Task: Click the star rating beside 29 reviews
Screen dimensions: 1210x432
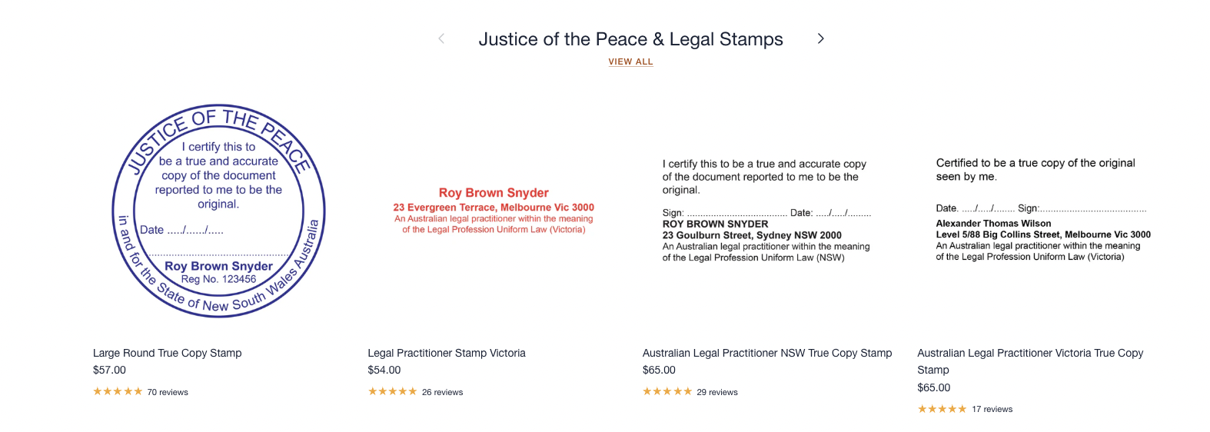Action: click(x=667, y=392)
